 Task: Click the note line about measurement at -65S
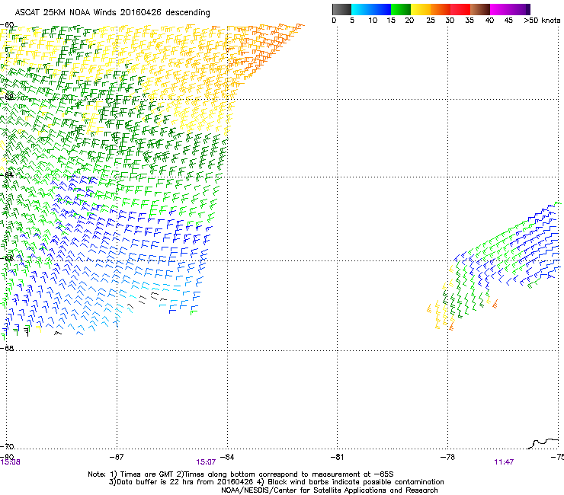coord(241,474)
